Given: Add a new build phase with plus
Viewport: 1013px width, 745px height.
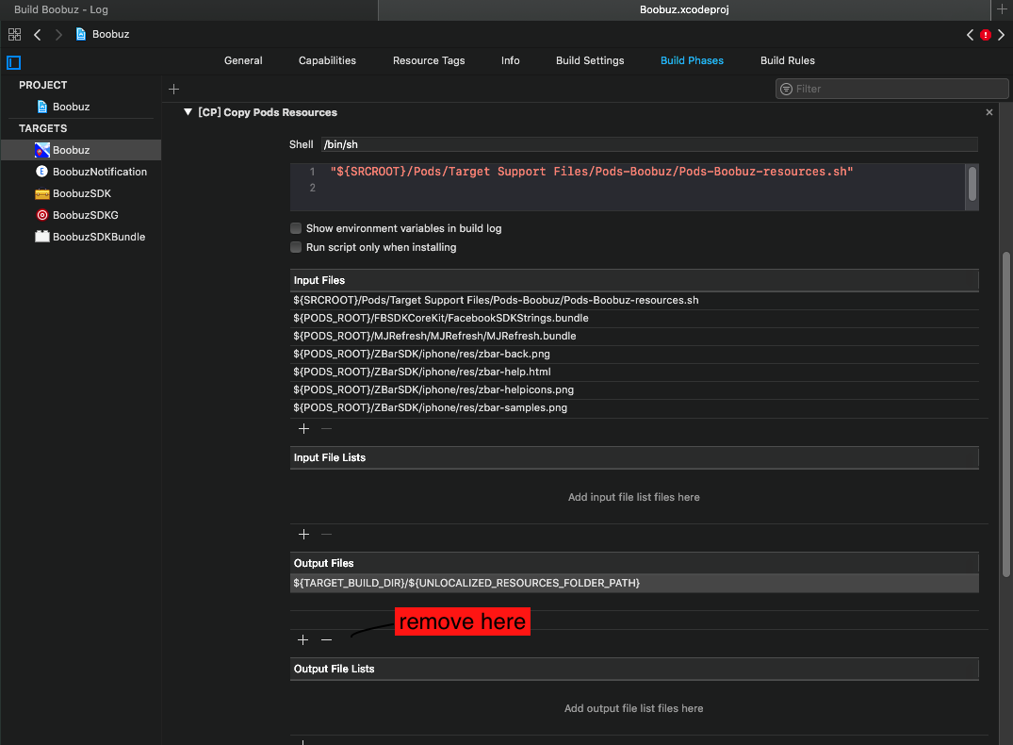Looking at the screenshot, I should (x=173, y=90).
